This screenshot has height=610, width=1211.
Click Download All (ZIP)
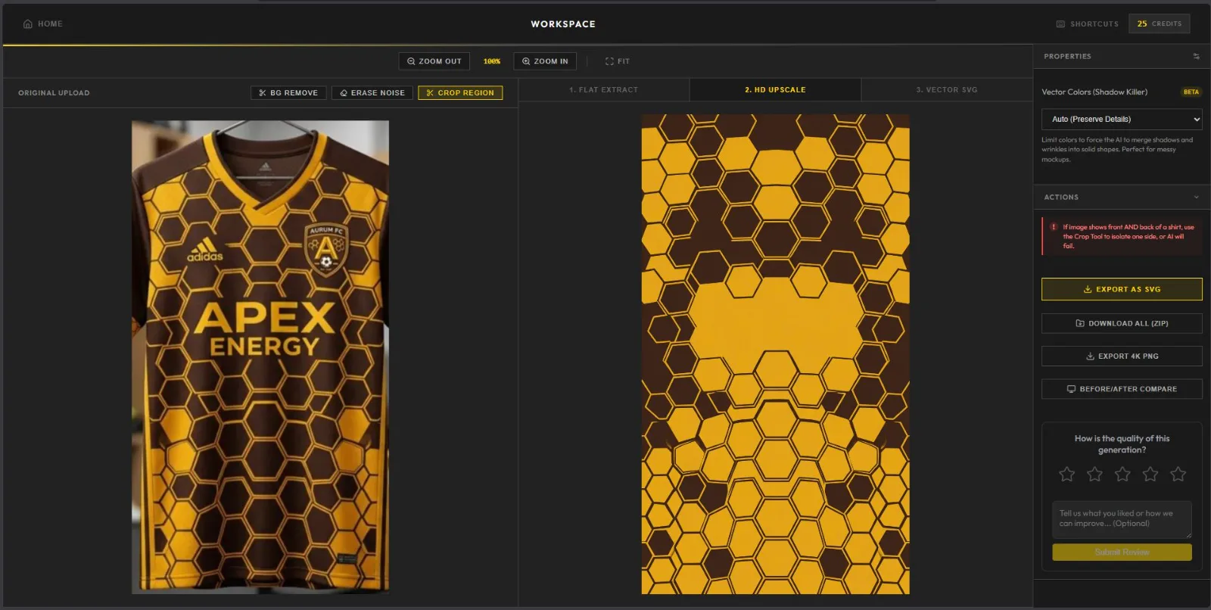click(x=1122, y=323)
